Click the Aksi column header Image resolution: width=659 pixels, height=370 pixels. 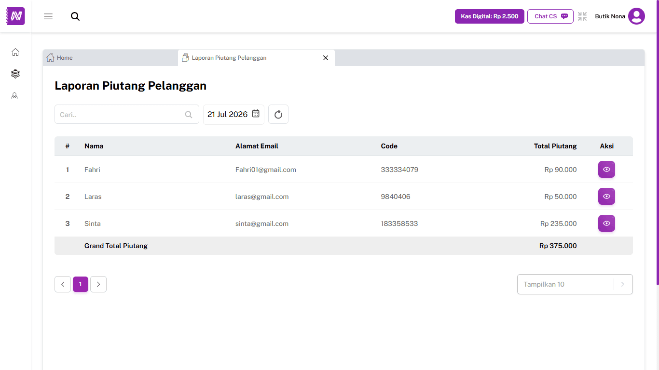pyautogui.click(x=607, y=146)
